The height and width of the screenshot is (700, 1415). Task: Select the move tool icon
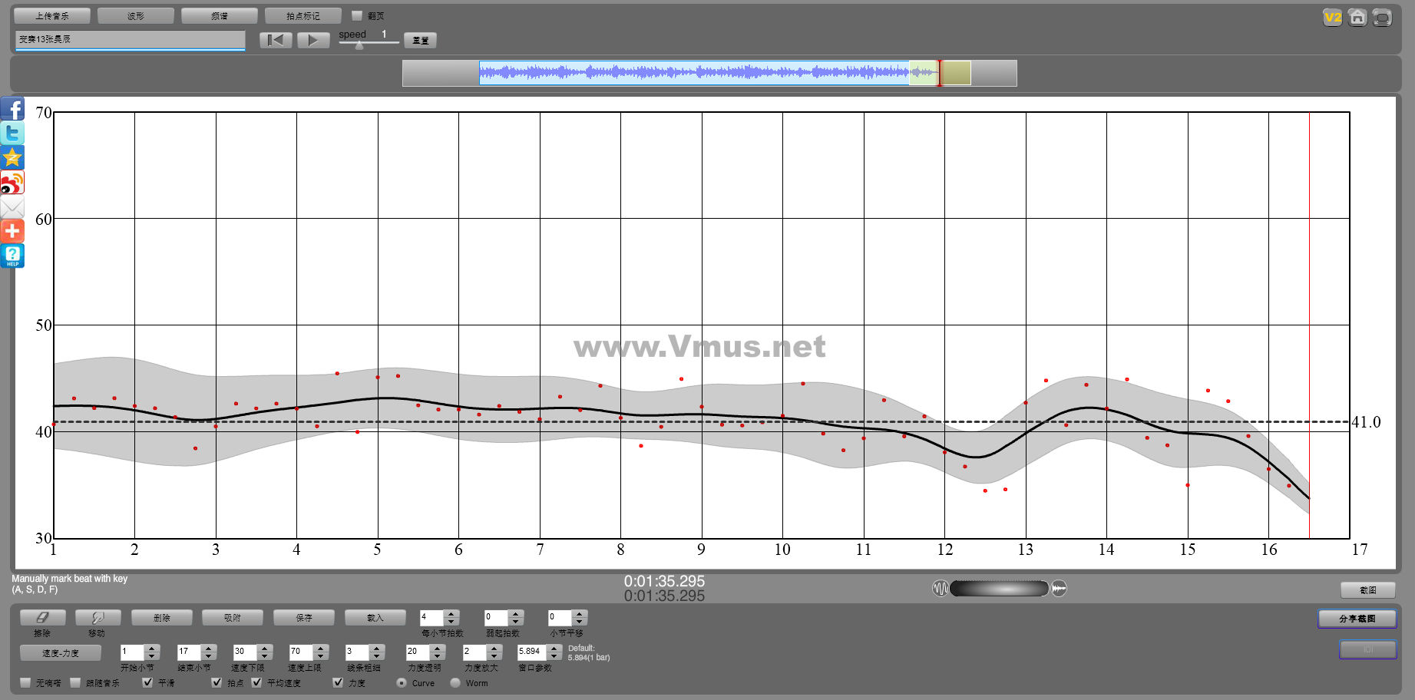[x=98, y=618]
